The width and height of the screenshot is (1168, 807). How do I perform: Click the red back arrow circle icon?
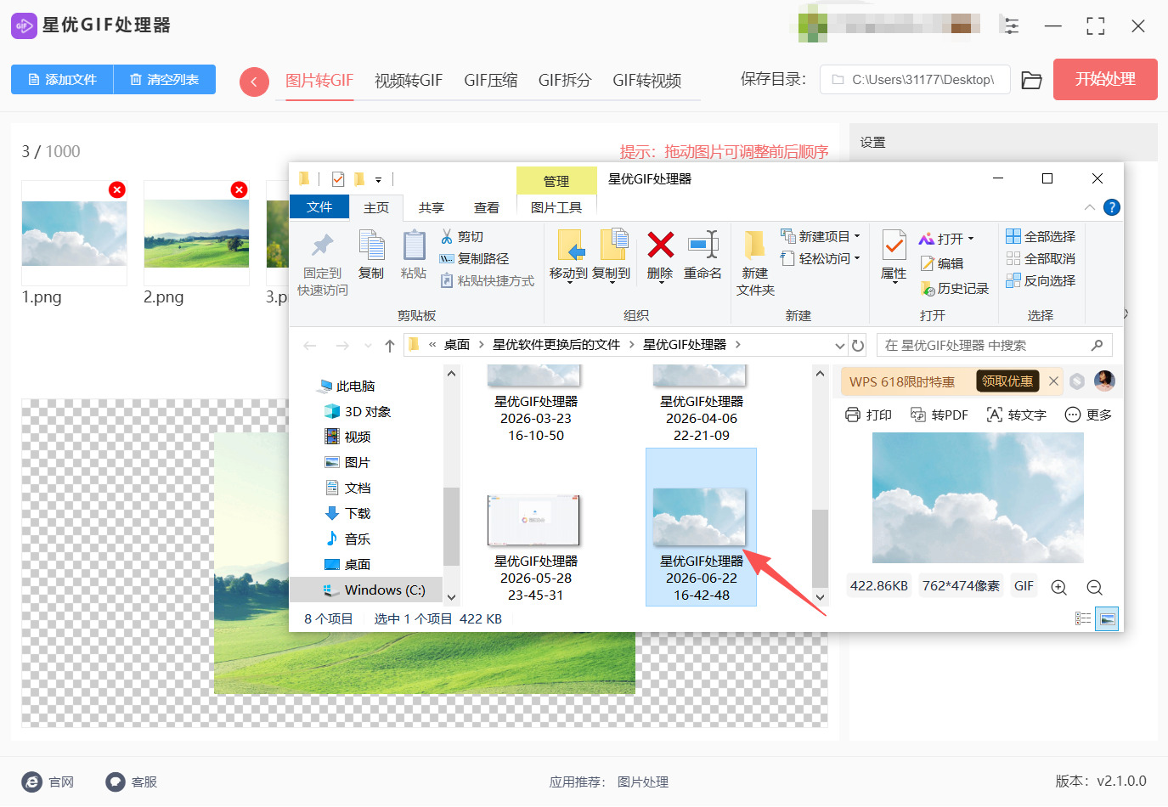[254, 82]
